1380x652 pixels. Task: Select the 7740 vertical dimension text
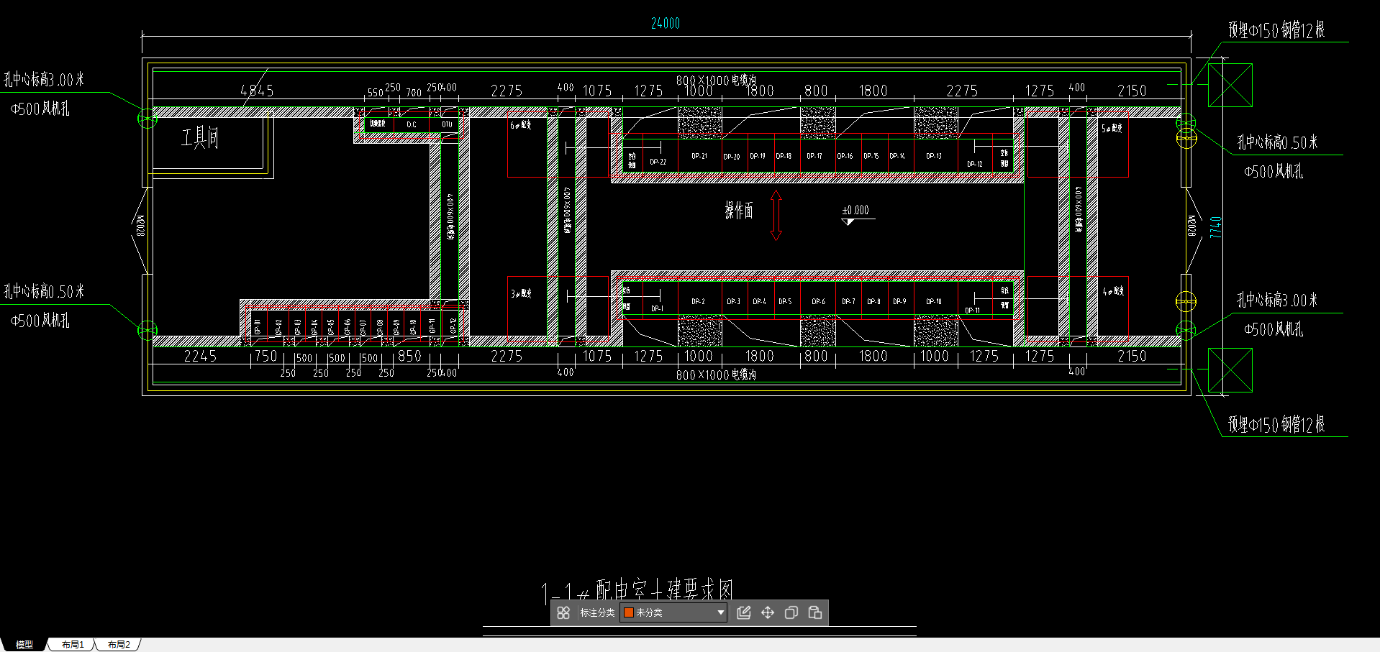(x=1215, y=227)
